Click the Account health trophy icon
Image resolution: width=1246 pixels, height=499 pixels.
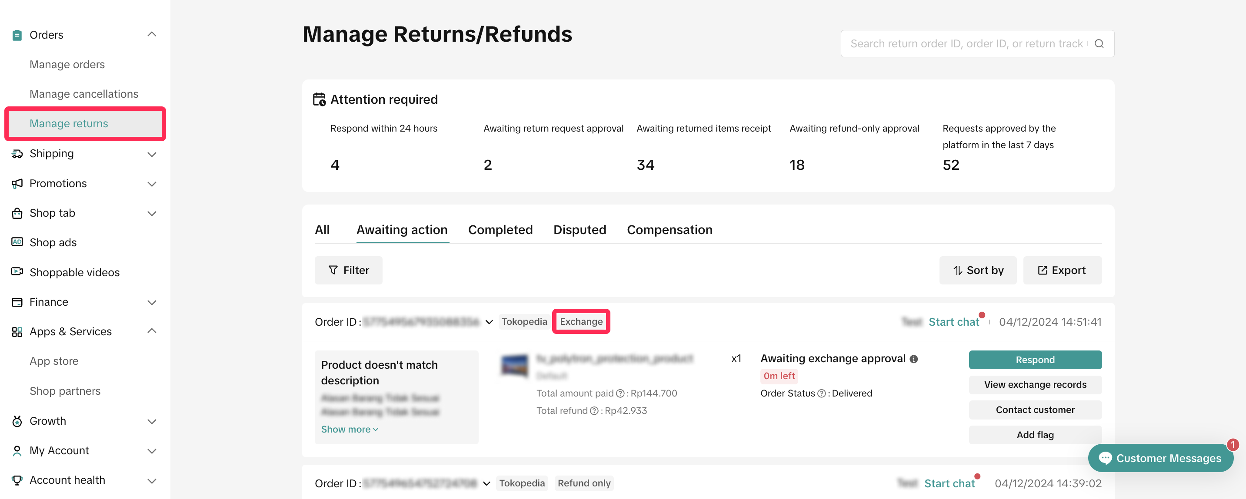(17, 480)
